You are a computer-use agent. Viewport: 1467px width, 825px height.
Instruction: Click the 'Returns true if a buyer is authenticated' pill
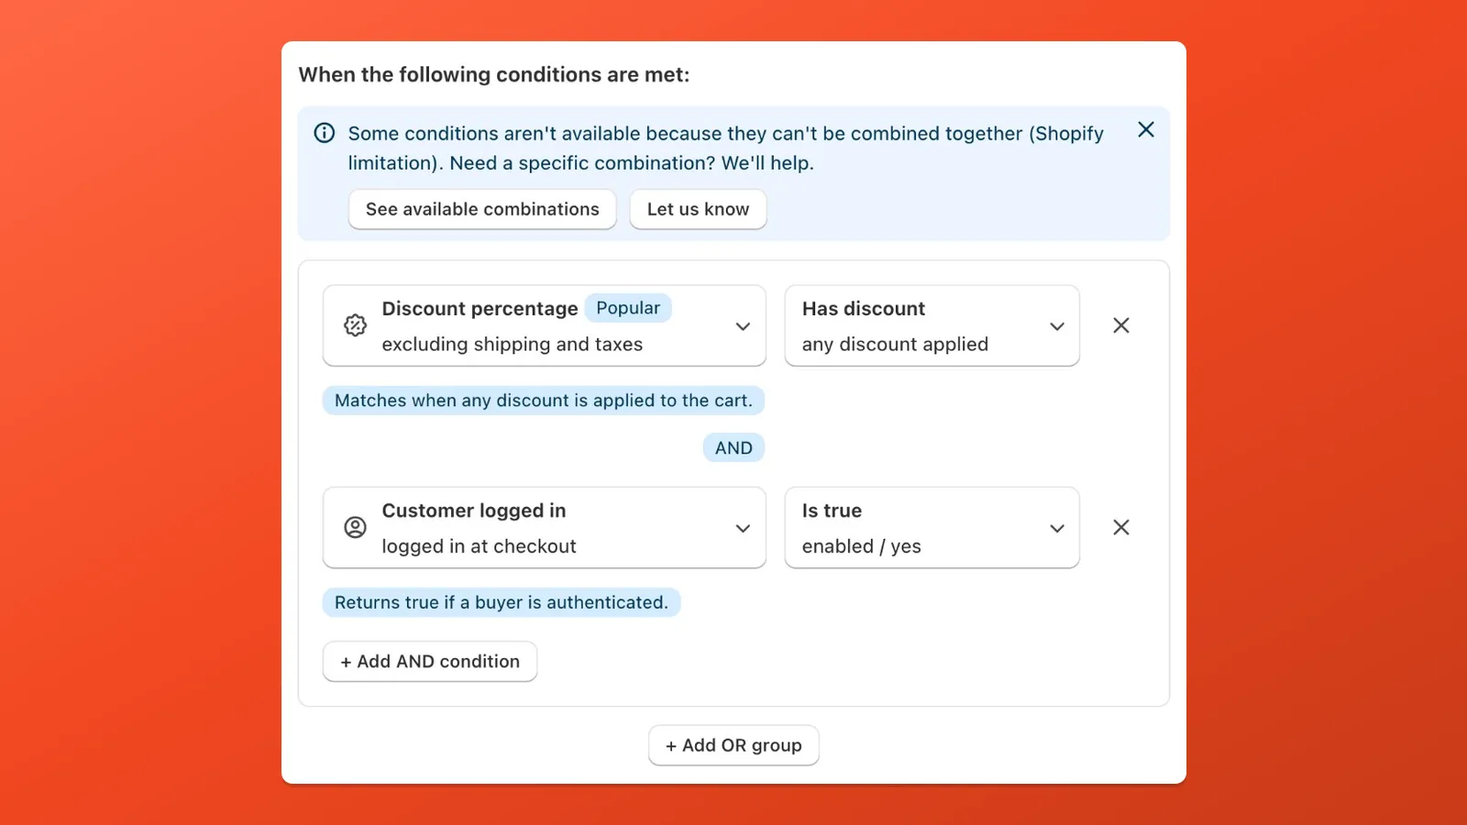502,602
